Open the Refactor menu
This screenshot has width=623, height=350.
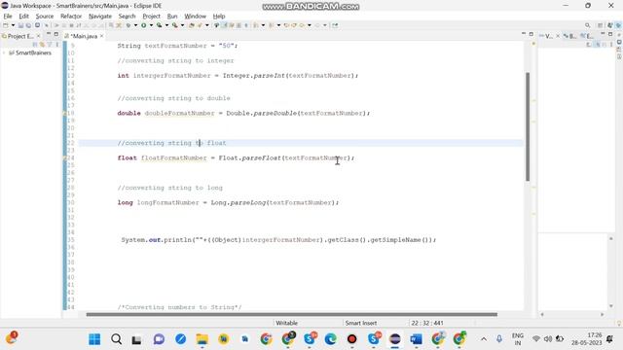click(x=71, y=17)
